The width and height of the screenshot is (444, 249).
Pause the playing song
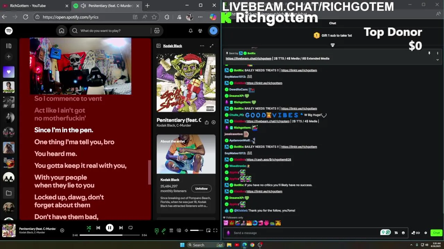coord(110,228)
